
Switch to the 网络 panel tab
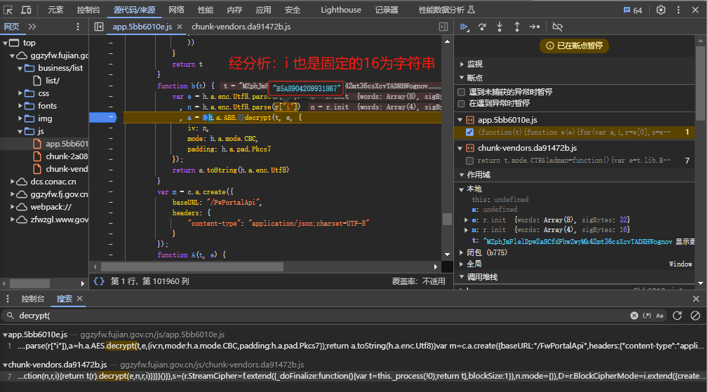tap(176, 10)
